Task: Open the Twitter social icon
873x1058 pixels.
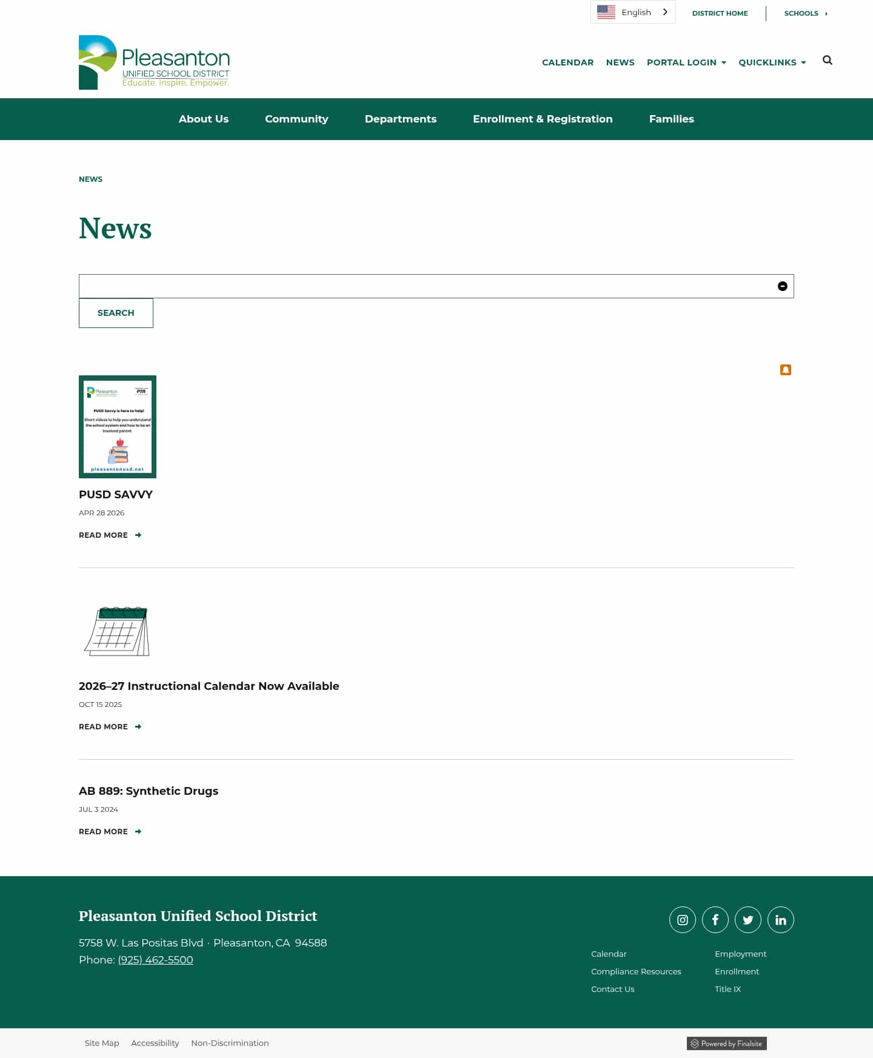Action: click(x=748, y=920)
